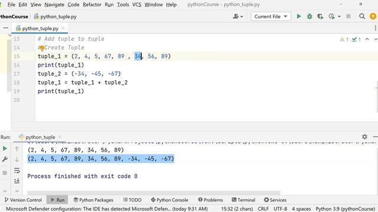378x212 pixels.
Task: Click 'Process finished with exit code 0' text
Action: click(x=83, y=176)
